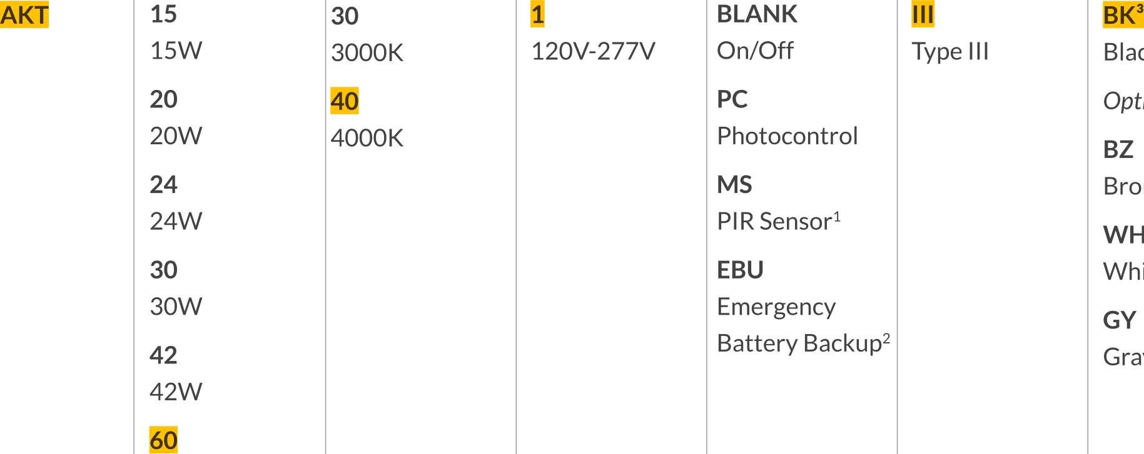Select the 15W wattage option
Viewport: 1144px width, 454px height.
click(176, 51)
